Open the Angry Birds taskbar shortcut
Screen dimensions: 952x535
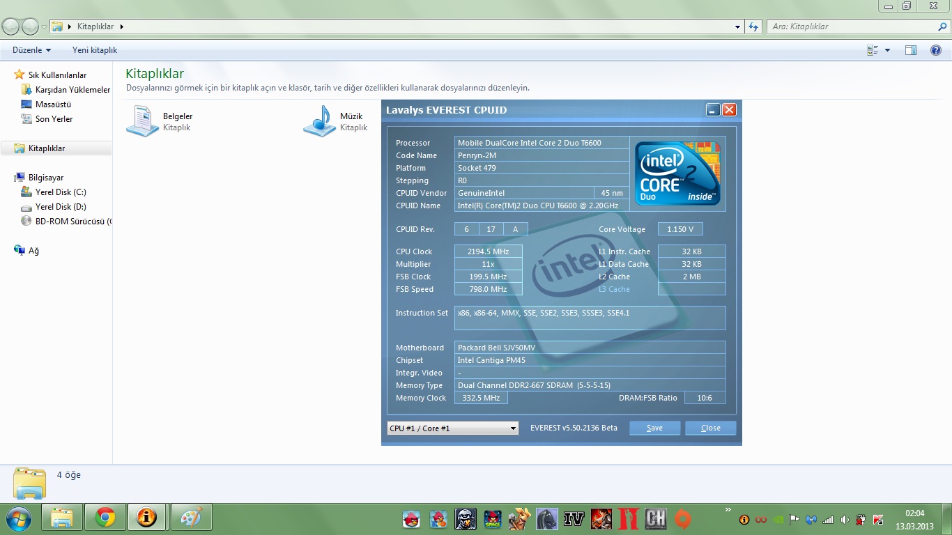[x=412, y=518]
